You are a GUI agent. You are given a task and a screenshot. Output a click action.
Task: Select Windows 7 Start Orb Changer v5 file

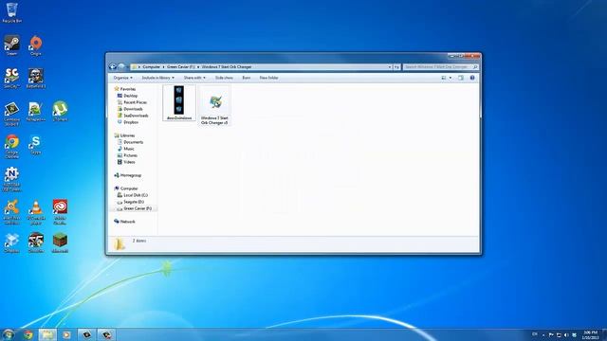[x=214, y=105]
